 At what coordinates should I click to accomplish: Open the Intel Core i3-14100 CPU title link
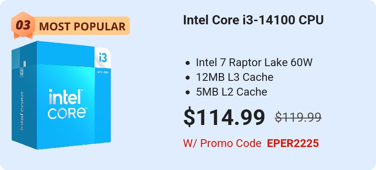253,20
